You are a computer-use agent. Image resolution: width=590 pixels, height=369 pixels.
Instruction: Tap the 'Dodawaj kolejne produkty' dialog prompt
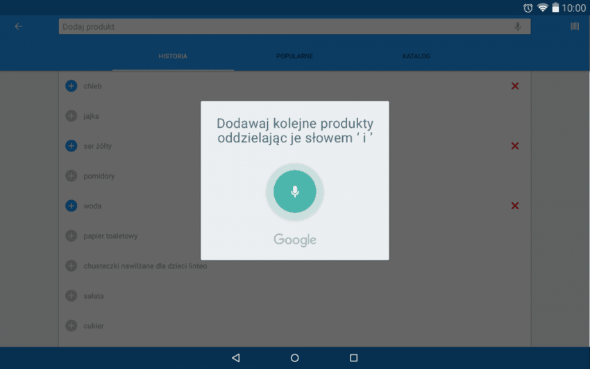(x=295, y=131)
